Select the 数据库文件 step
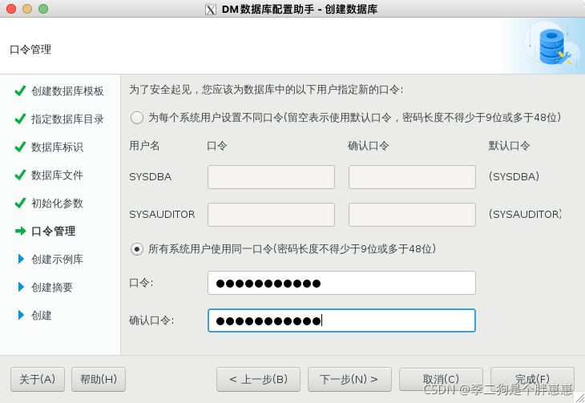 (57, 175)
